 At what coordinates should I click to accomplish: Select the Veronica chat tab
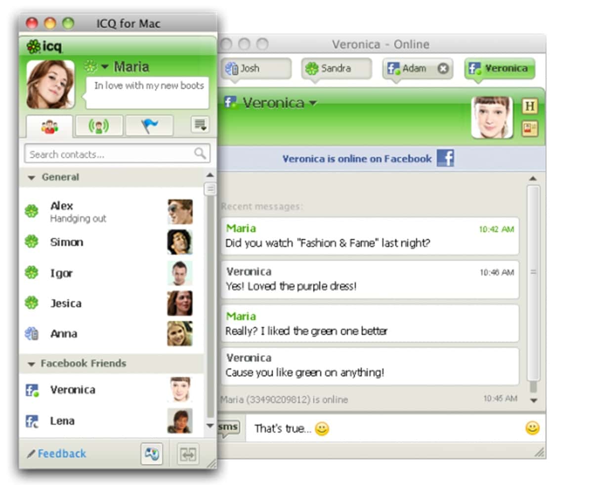(x=500, y=69)
